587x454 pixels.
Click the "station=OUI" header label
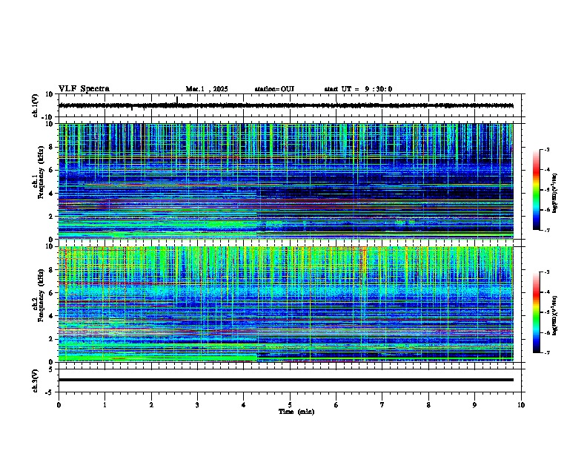coord(274,89)
